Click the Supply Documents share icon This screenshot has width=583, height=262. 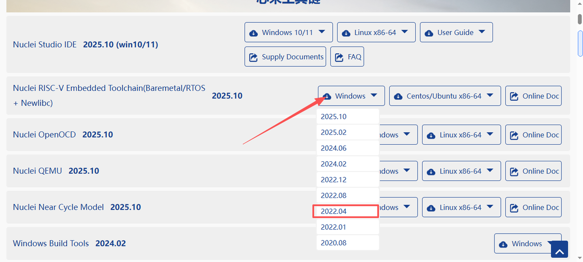tap(253, 57)
